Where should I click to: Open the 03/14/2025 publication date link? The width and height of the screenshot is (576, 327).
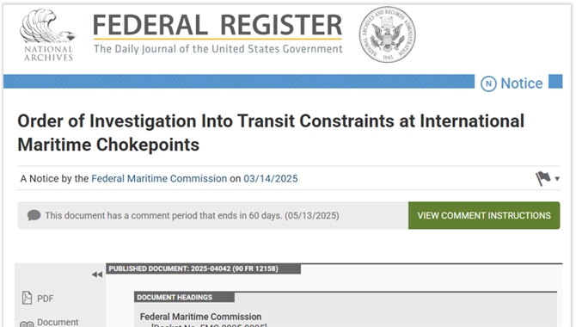coord(271,179)
